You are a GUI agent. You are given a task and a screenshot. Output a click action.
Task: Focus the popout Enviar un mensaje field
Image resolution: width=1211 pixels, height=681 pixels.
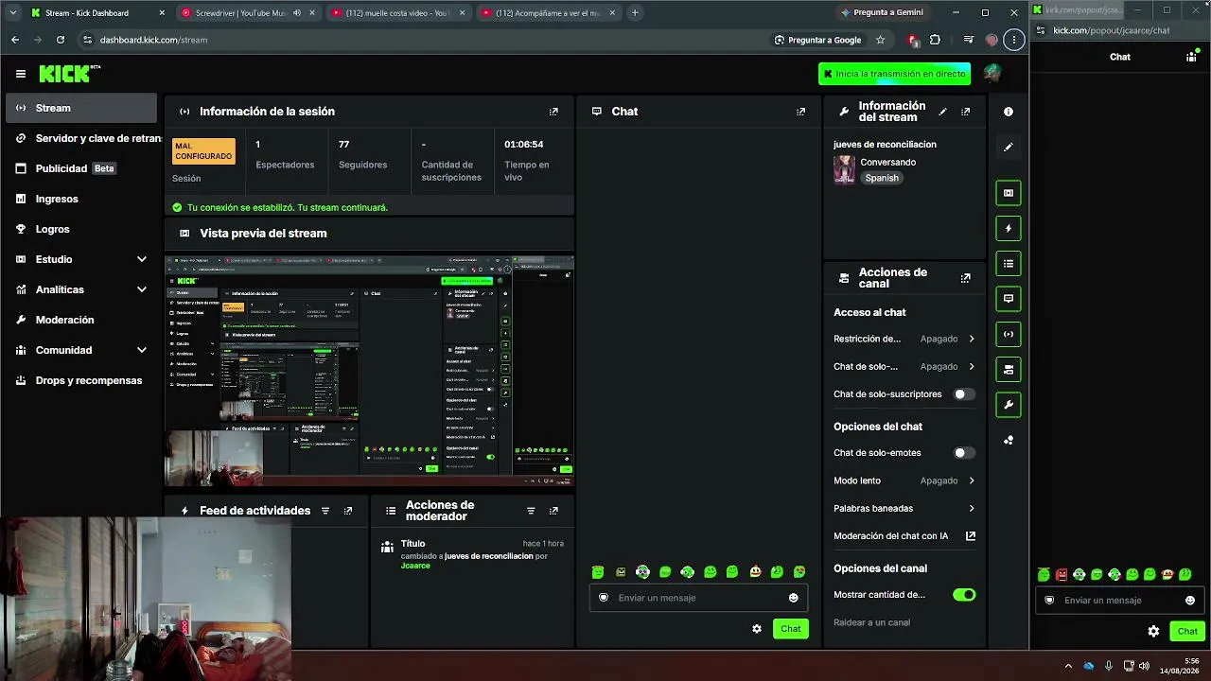coord(1120,601)
